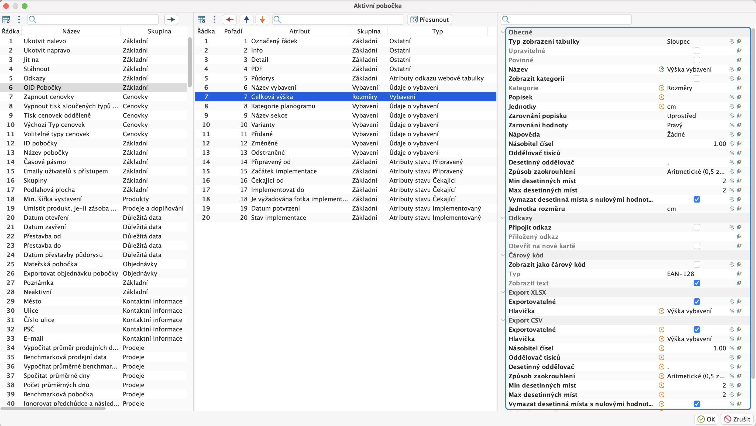The image size is (756, 426).
Task: Click the OK button
Action: (706, 419)
